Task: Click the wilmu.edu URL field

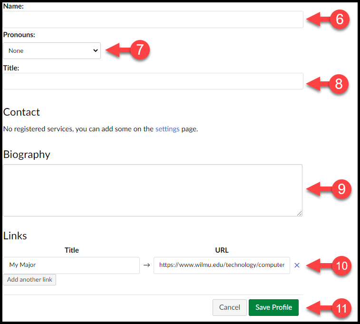Action: tap(222, 265)
